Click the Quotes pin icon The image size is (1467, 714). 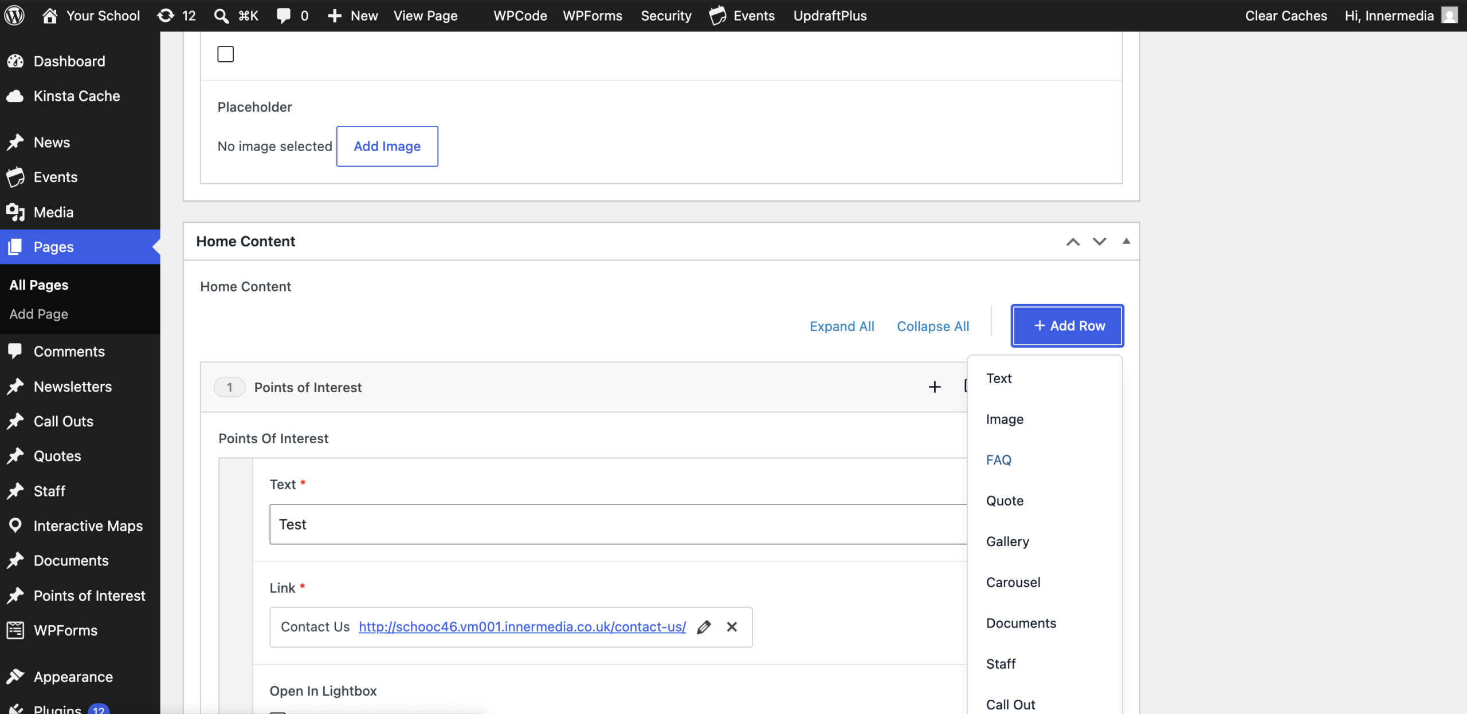(x=15, y=456)
